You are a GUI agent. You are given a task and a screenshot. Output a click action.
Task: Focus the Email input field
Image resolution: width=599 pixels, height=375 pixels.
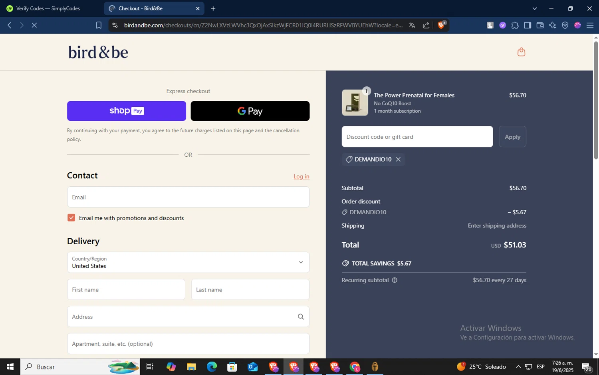(x=188, y=197)
